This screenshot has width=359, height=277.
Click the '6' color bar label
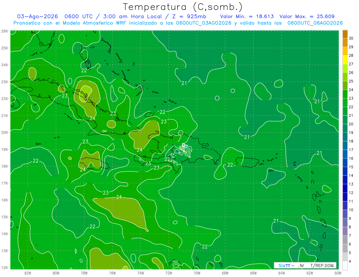pos(350,244)
